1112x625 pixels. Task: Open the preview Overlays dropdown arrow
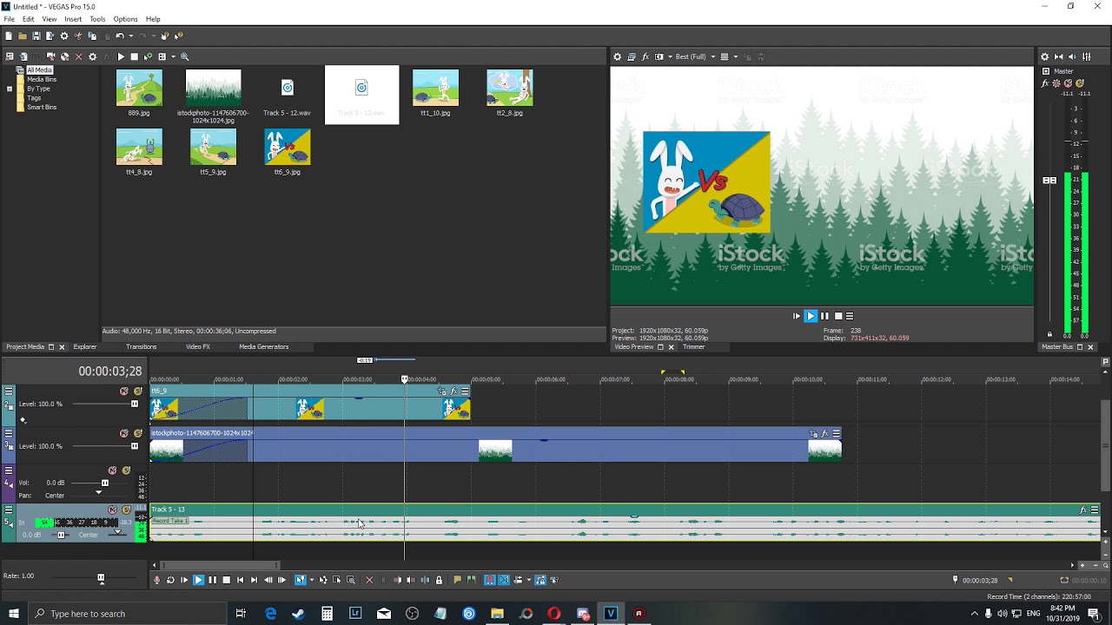[736, 56]
